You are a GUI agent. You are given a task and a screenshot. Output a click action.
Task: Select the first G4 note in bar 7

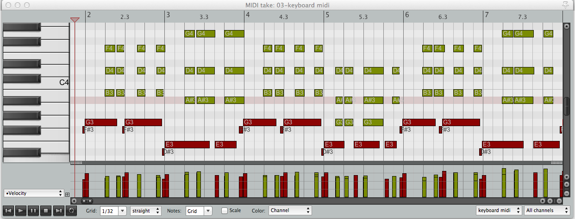tap(507, 34)
